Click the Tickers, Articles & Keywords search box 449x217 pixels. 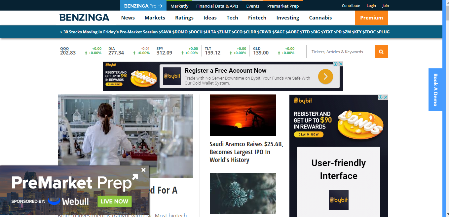tap(340, 52)
